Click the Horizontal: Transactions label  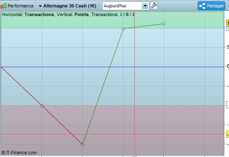click(x=28, y=14)
